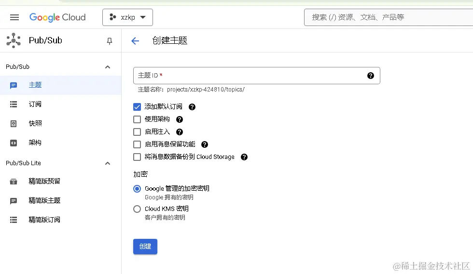Click the blue 创建 button

pos(145,247)
